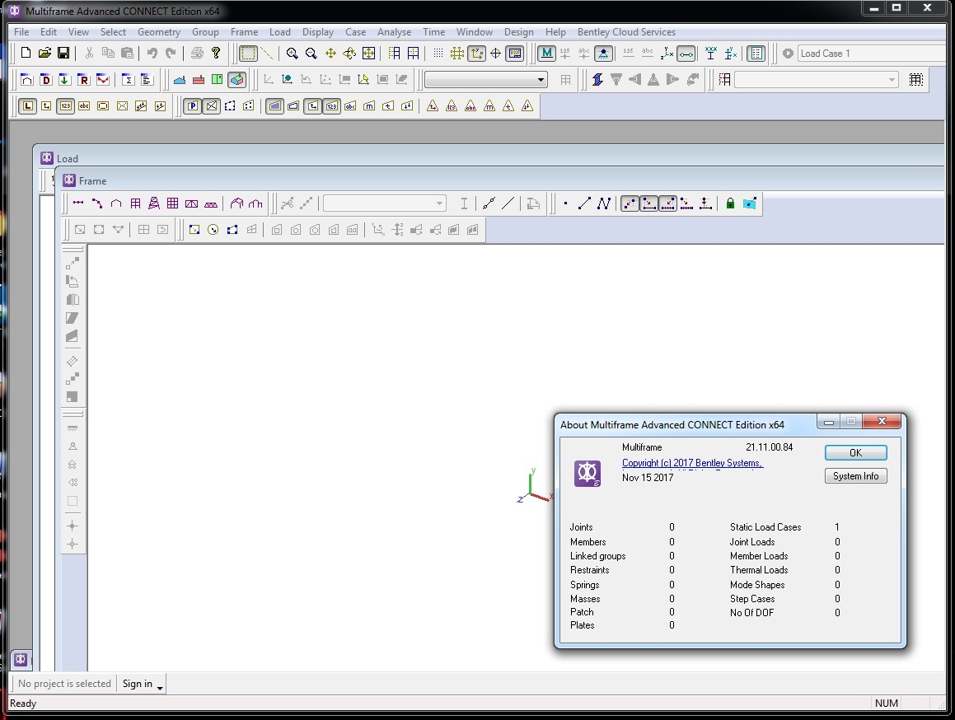Click the minimized window icon at bottom left
Image resolution: width=955 pixels, height=720 pixels.
point(21,659)
